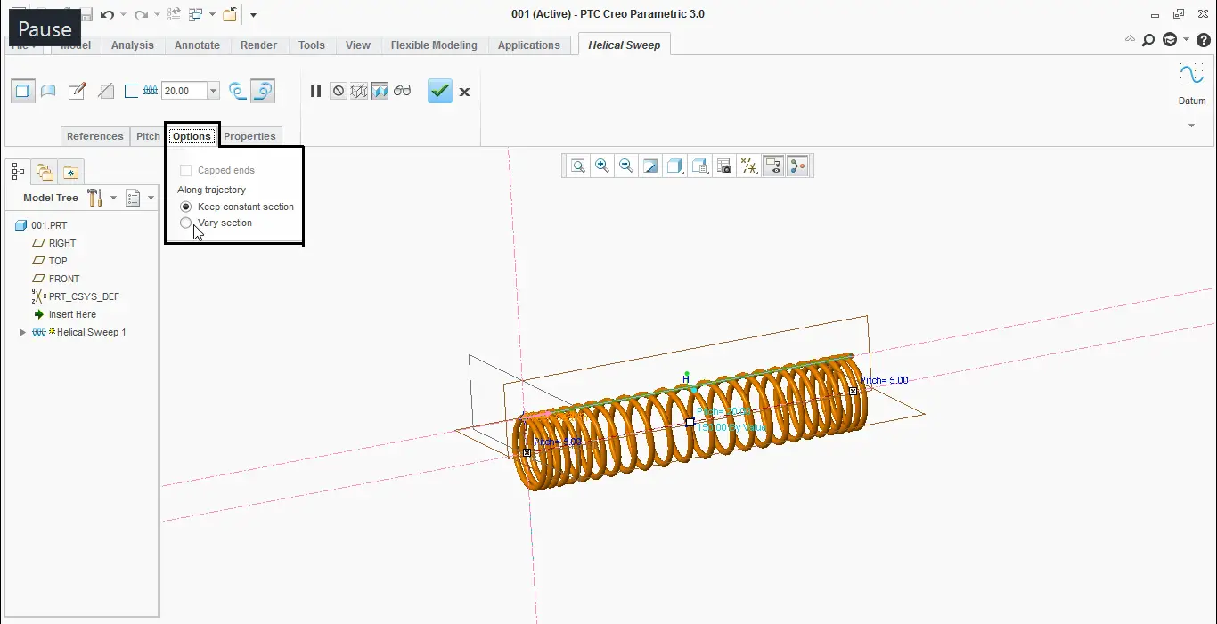The width and height of the screenshot is (1217, 624).
Task: Keep the constant section radio button selected
Action: (185, 207)
